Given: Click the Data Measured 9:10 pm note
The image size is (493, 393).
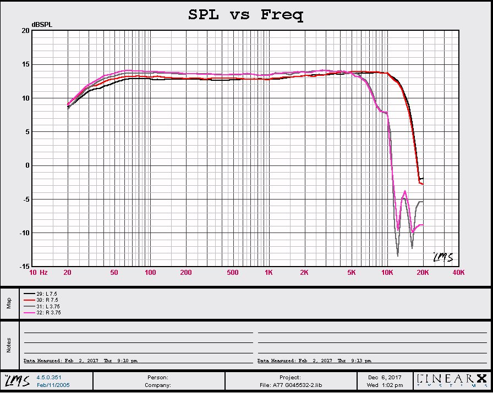Looking at the screenshot, I should pyautogui.click(x=80, y=361).
